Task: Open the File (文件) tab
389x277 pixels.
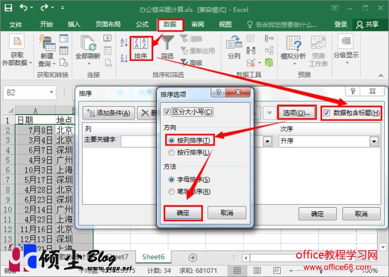Action: (16, 24)
